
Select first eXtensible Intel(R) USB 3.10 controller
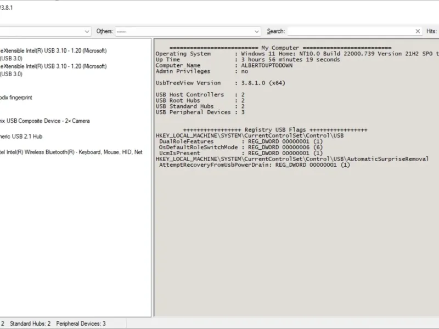pyautogui.click(x=53, y=50)
